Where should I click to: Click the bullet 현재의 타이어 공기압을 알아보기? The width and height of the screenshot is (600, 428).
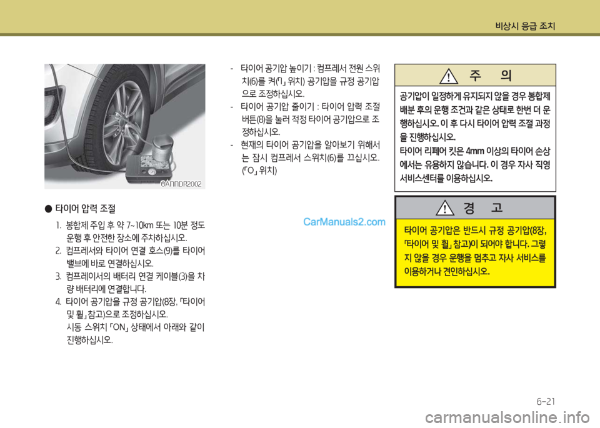pyautogui.click(x=305, y=157)
